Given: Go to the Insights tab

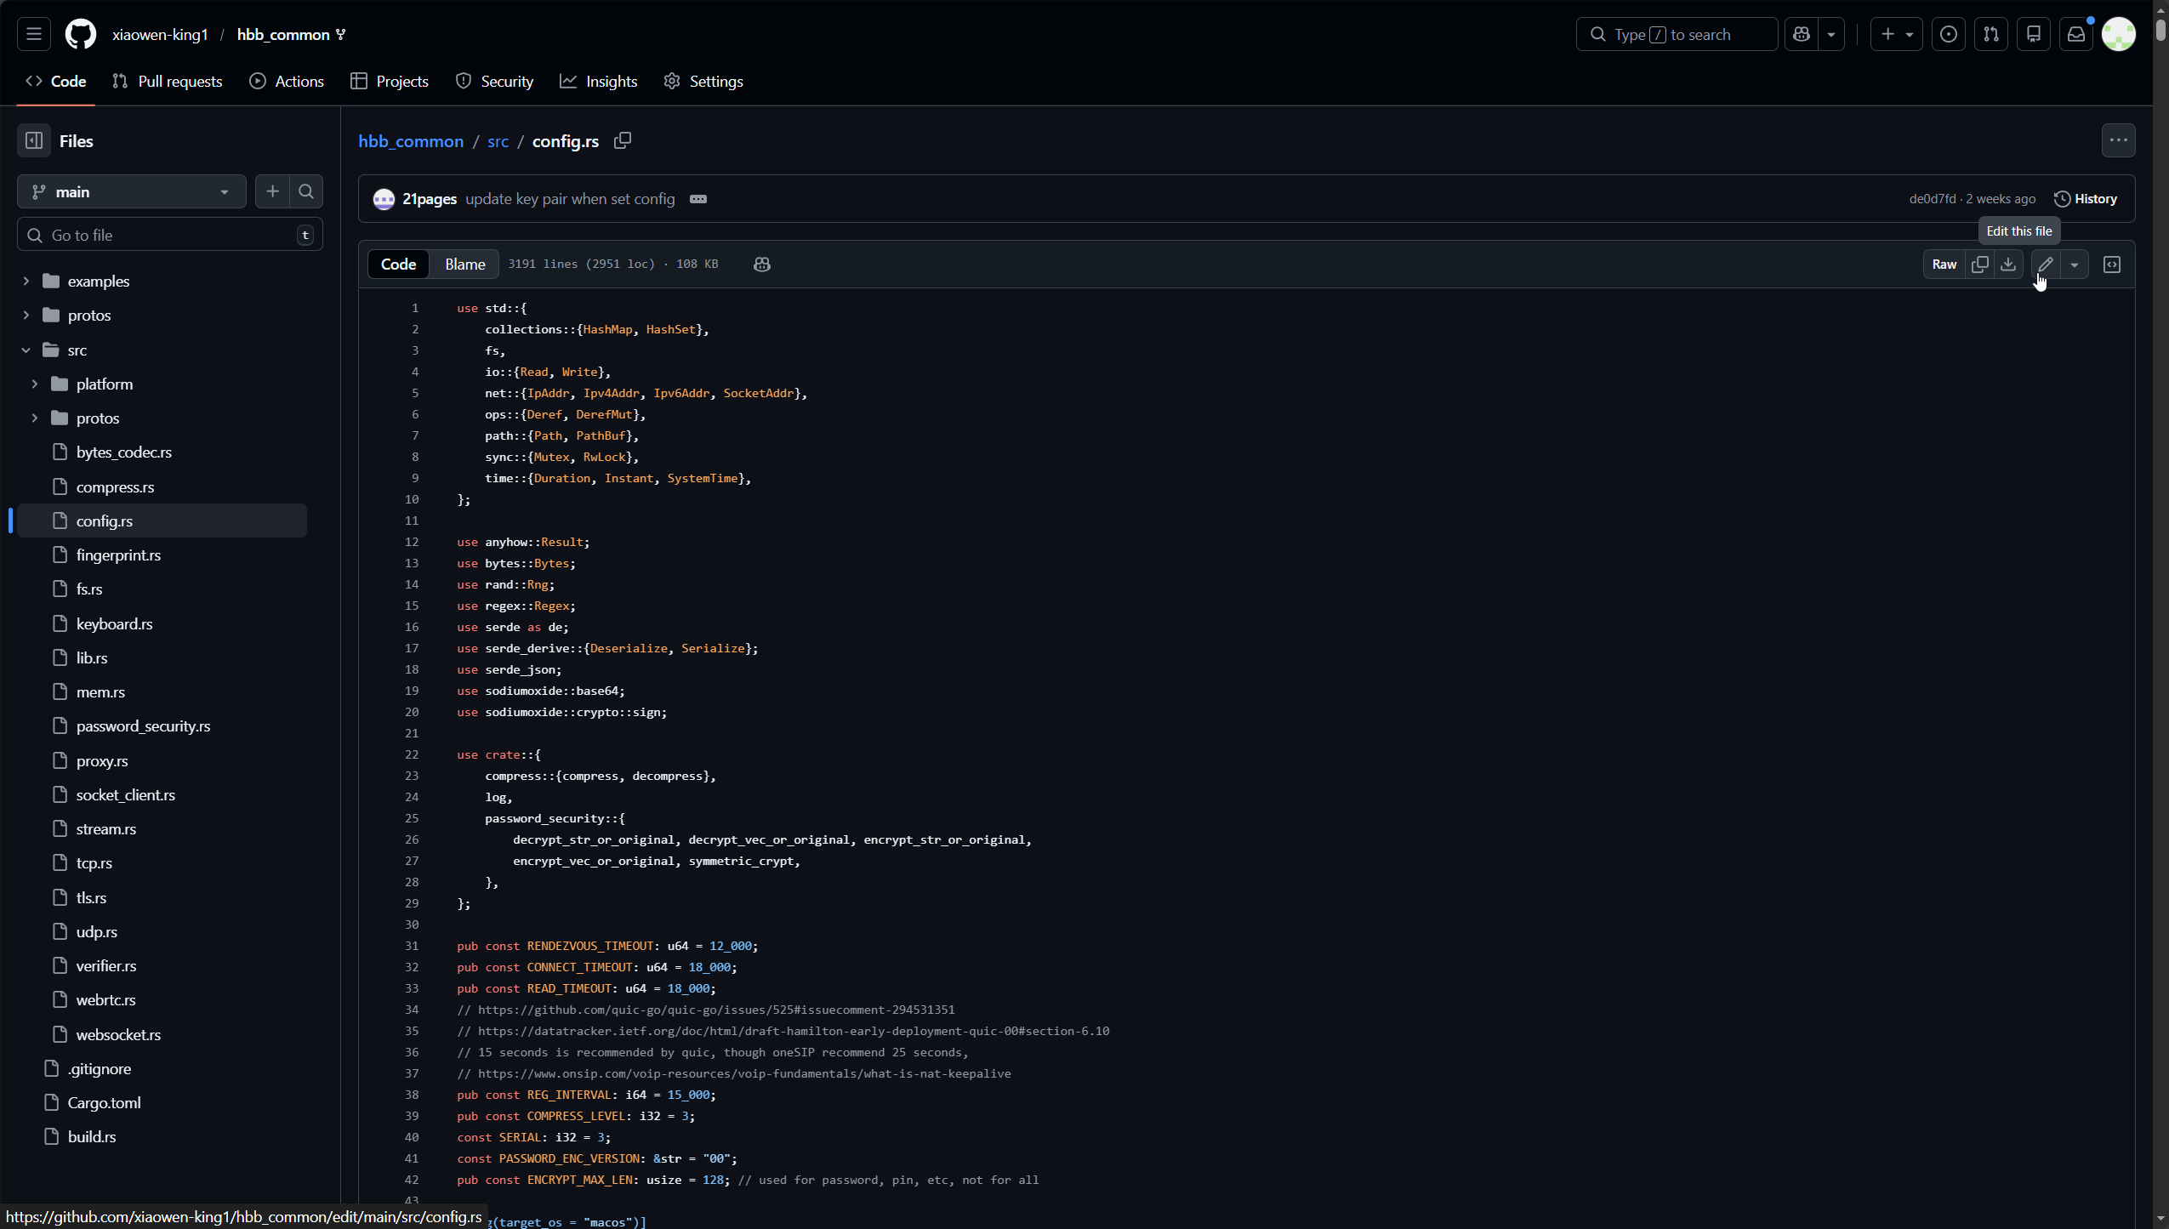Looking at the screenshot, I should [599, 82].
